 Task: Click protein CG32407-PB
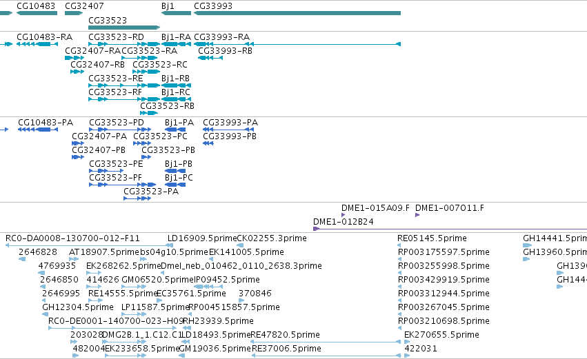tap(99, 150)
